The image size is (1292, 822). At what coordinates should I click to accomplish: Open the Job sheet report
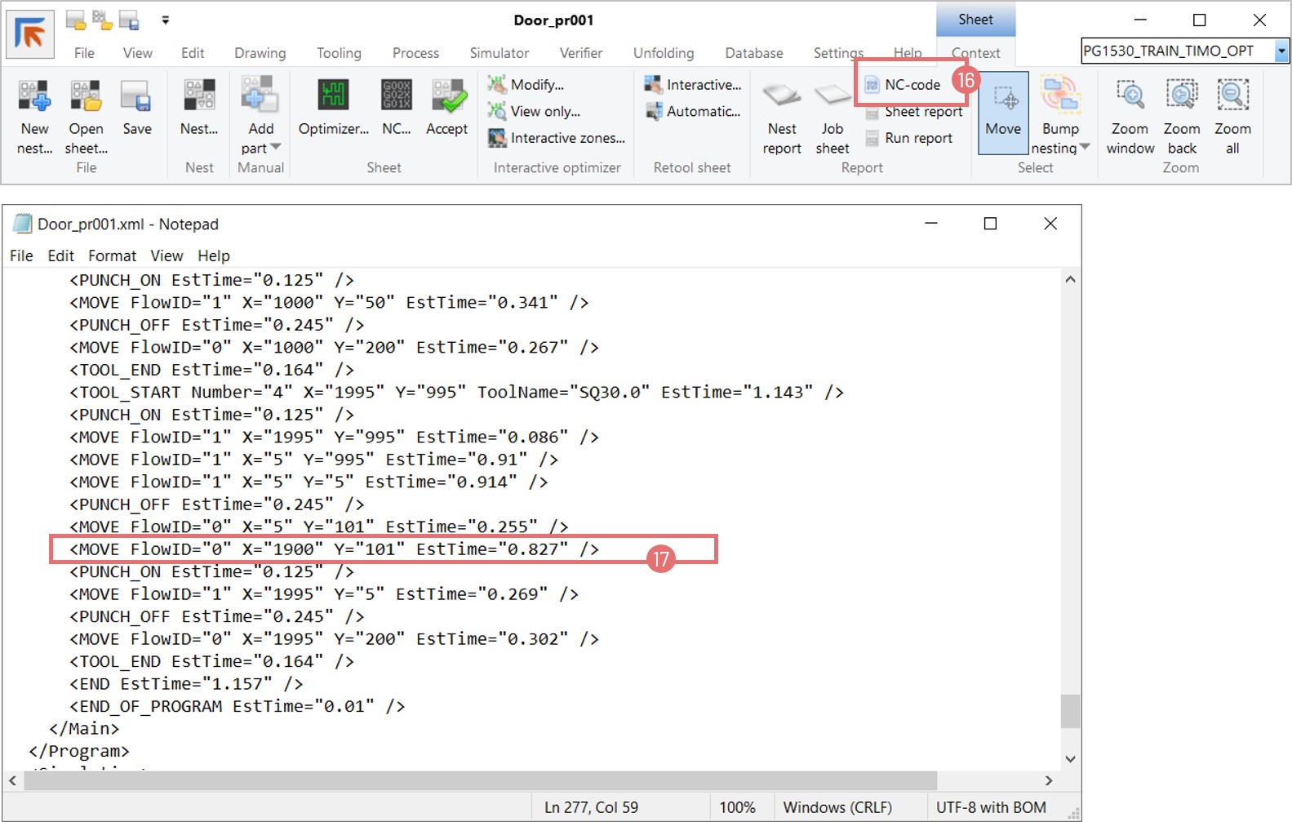[832, 97]
